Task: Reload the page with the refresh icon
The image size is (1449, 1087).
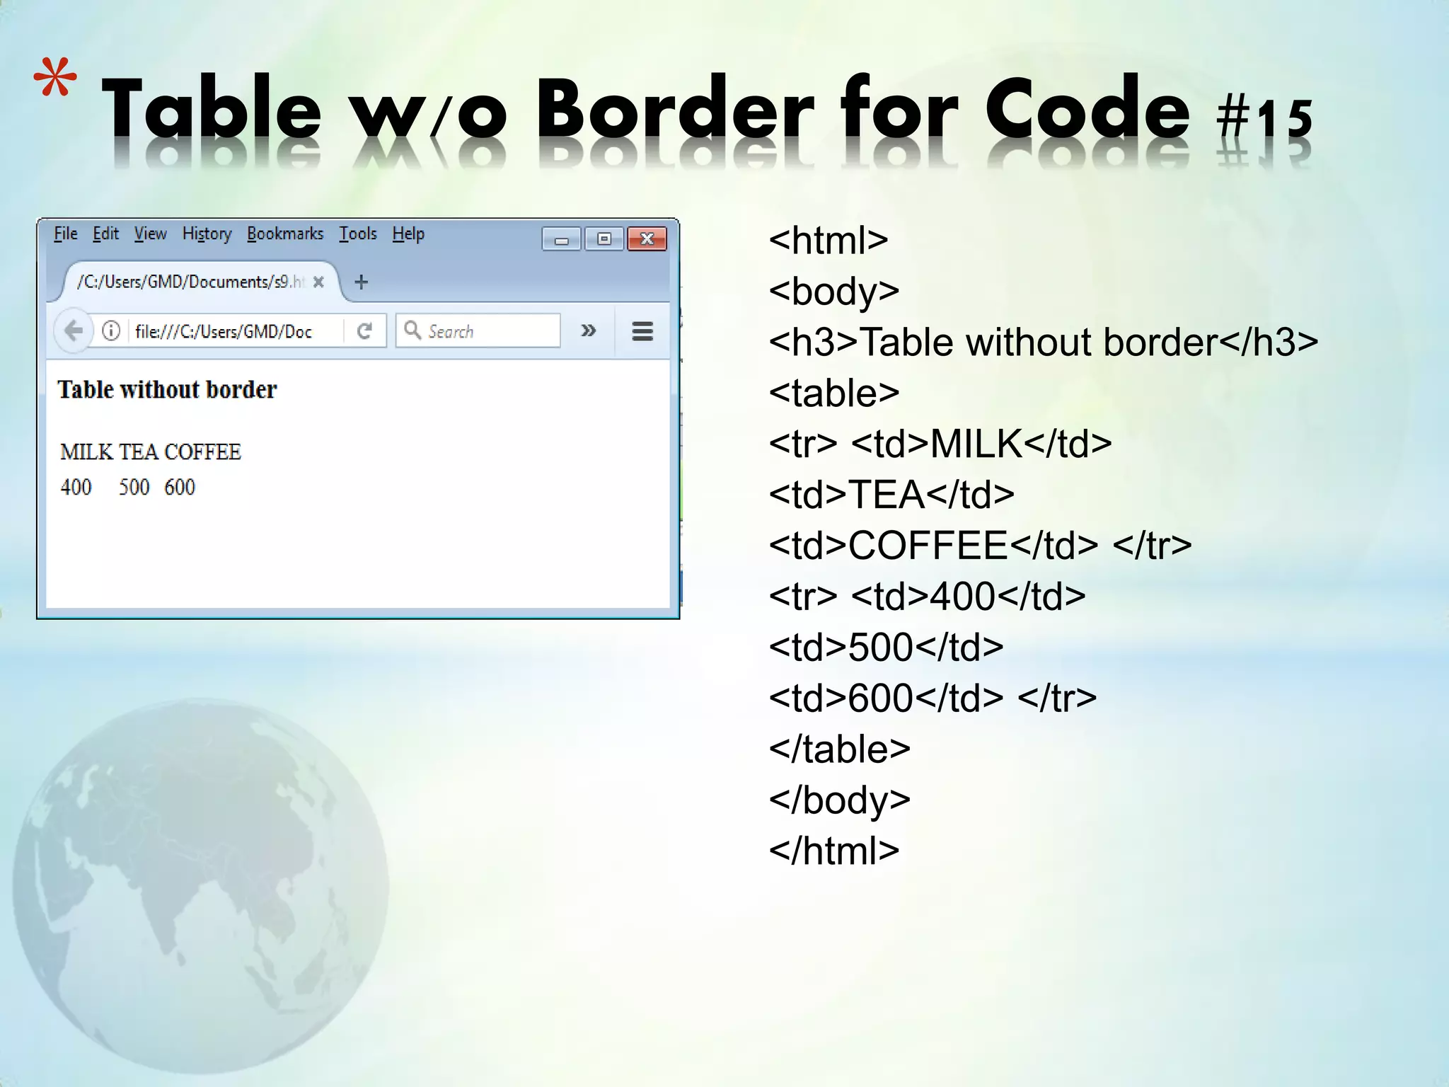Action: [x=364, y=330]
